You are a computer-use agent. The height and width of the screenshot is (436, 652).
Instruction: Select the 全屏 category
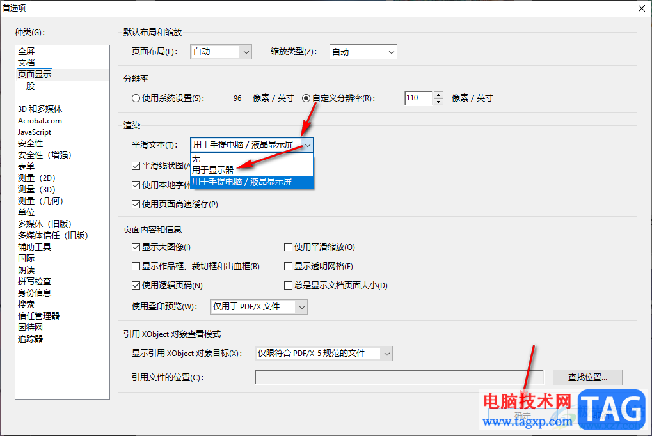(x=26, y=51)
